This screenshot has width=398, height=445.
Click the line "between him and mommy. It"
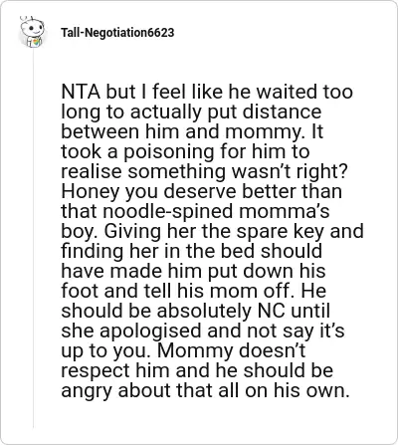(192, 131)
